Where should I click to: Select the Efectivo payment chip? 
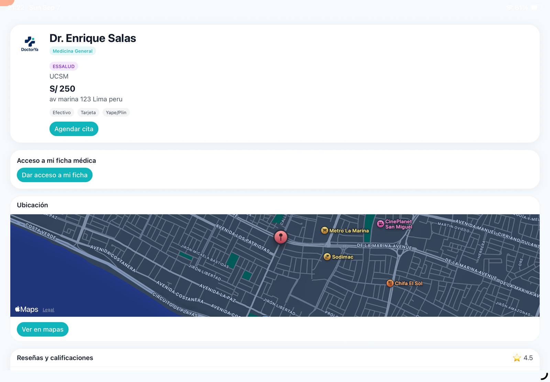[x=62, y=112]
